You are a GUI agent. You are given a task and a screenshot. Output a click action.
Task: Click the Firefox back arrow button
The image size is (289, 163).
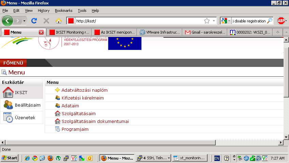(7, 21)
